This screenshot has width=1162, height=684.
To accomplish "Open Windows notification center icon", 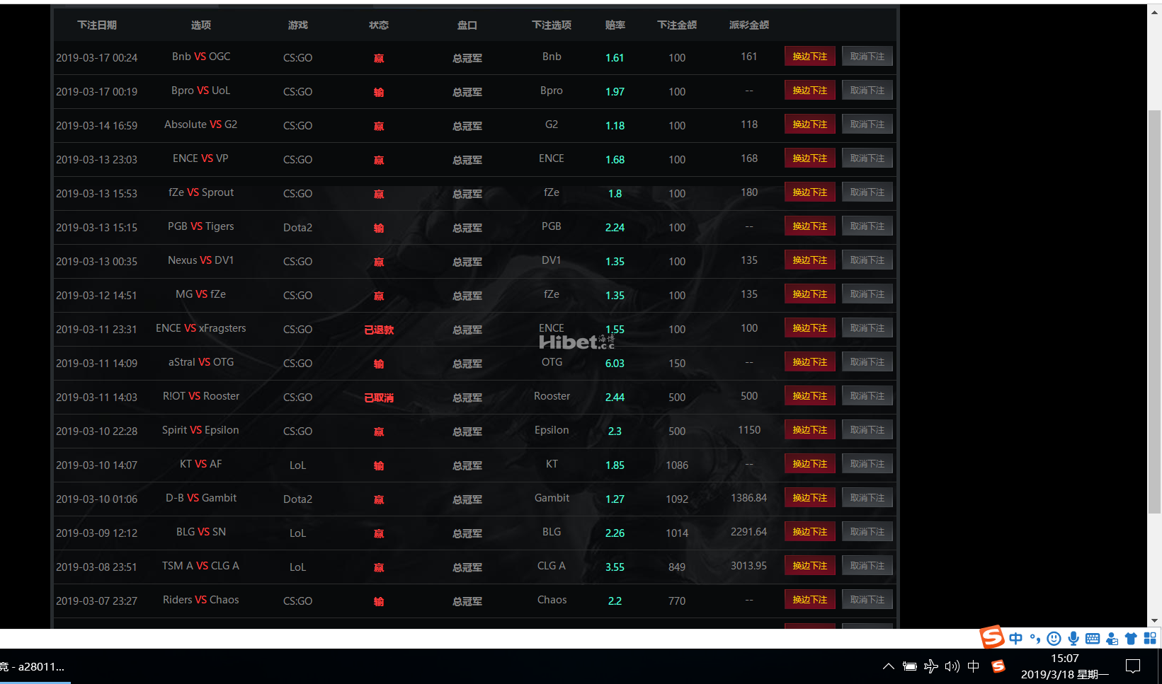I will point(1133,666).
